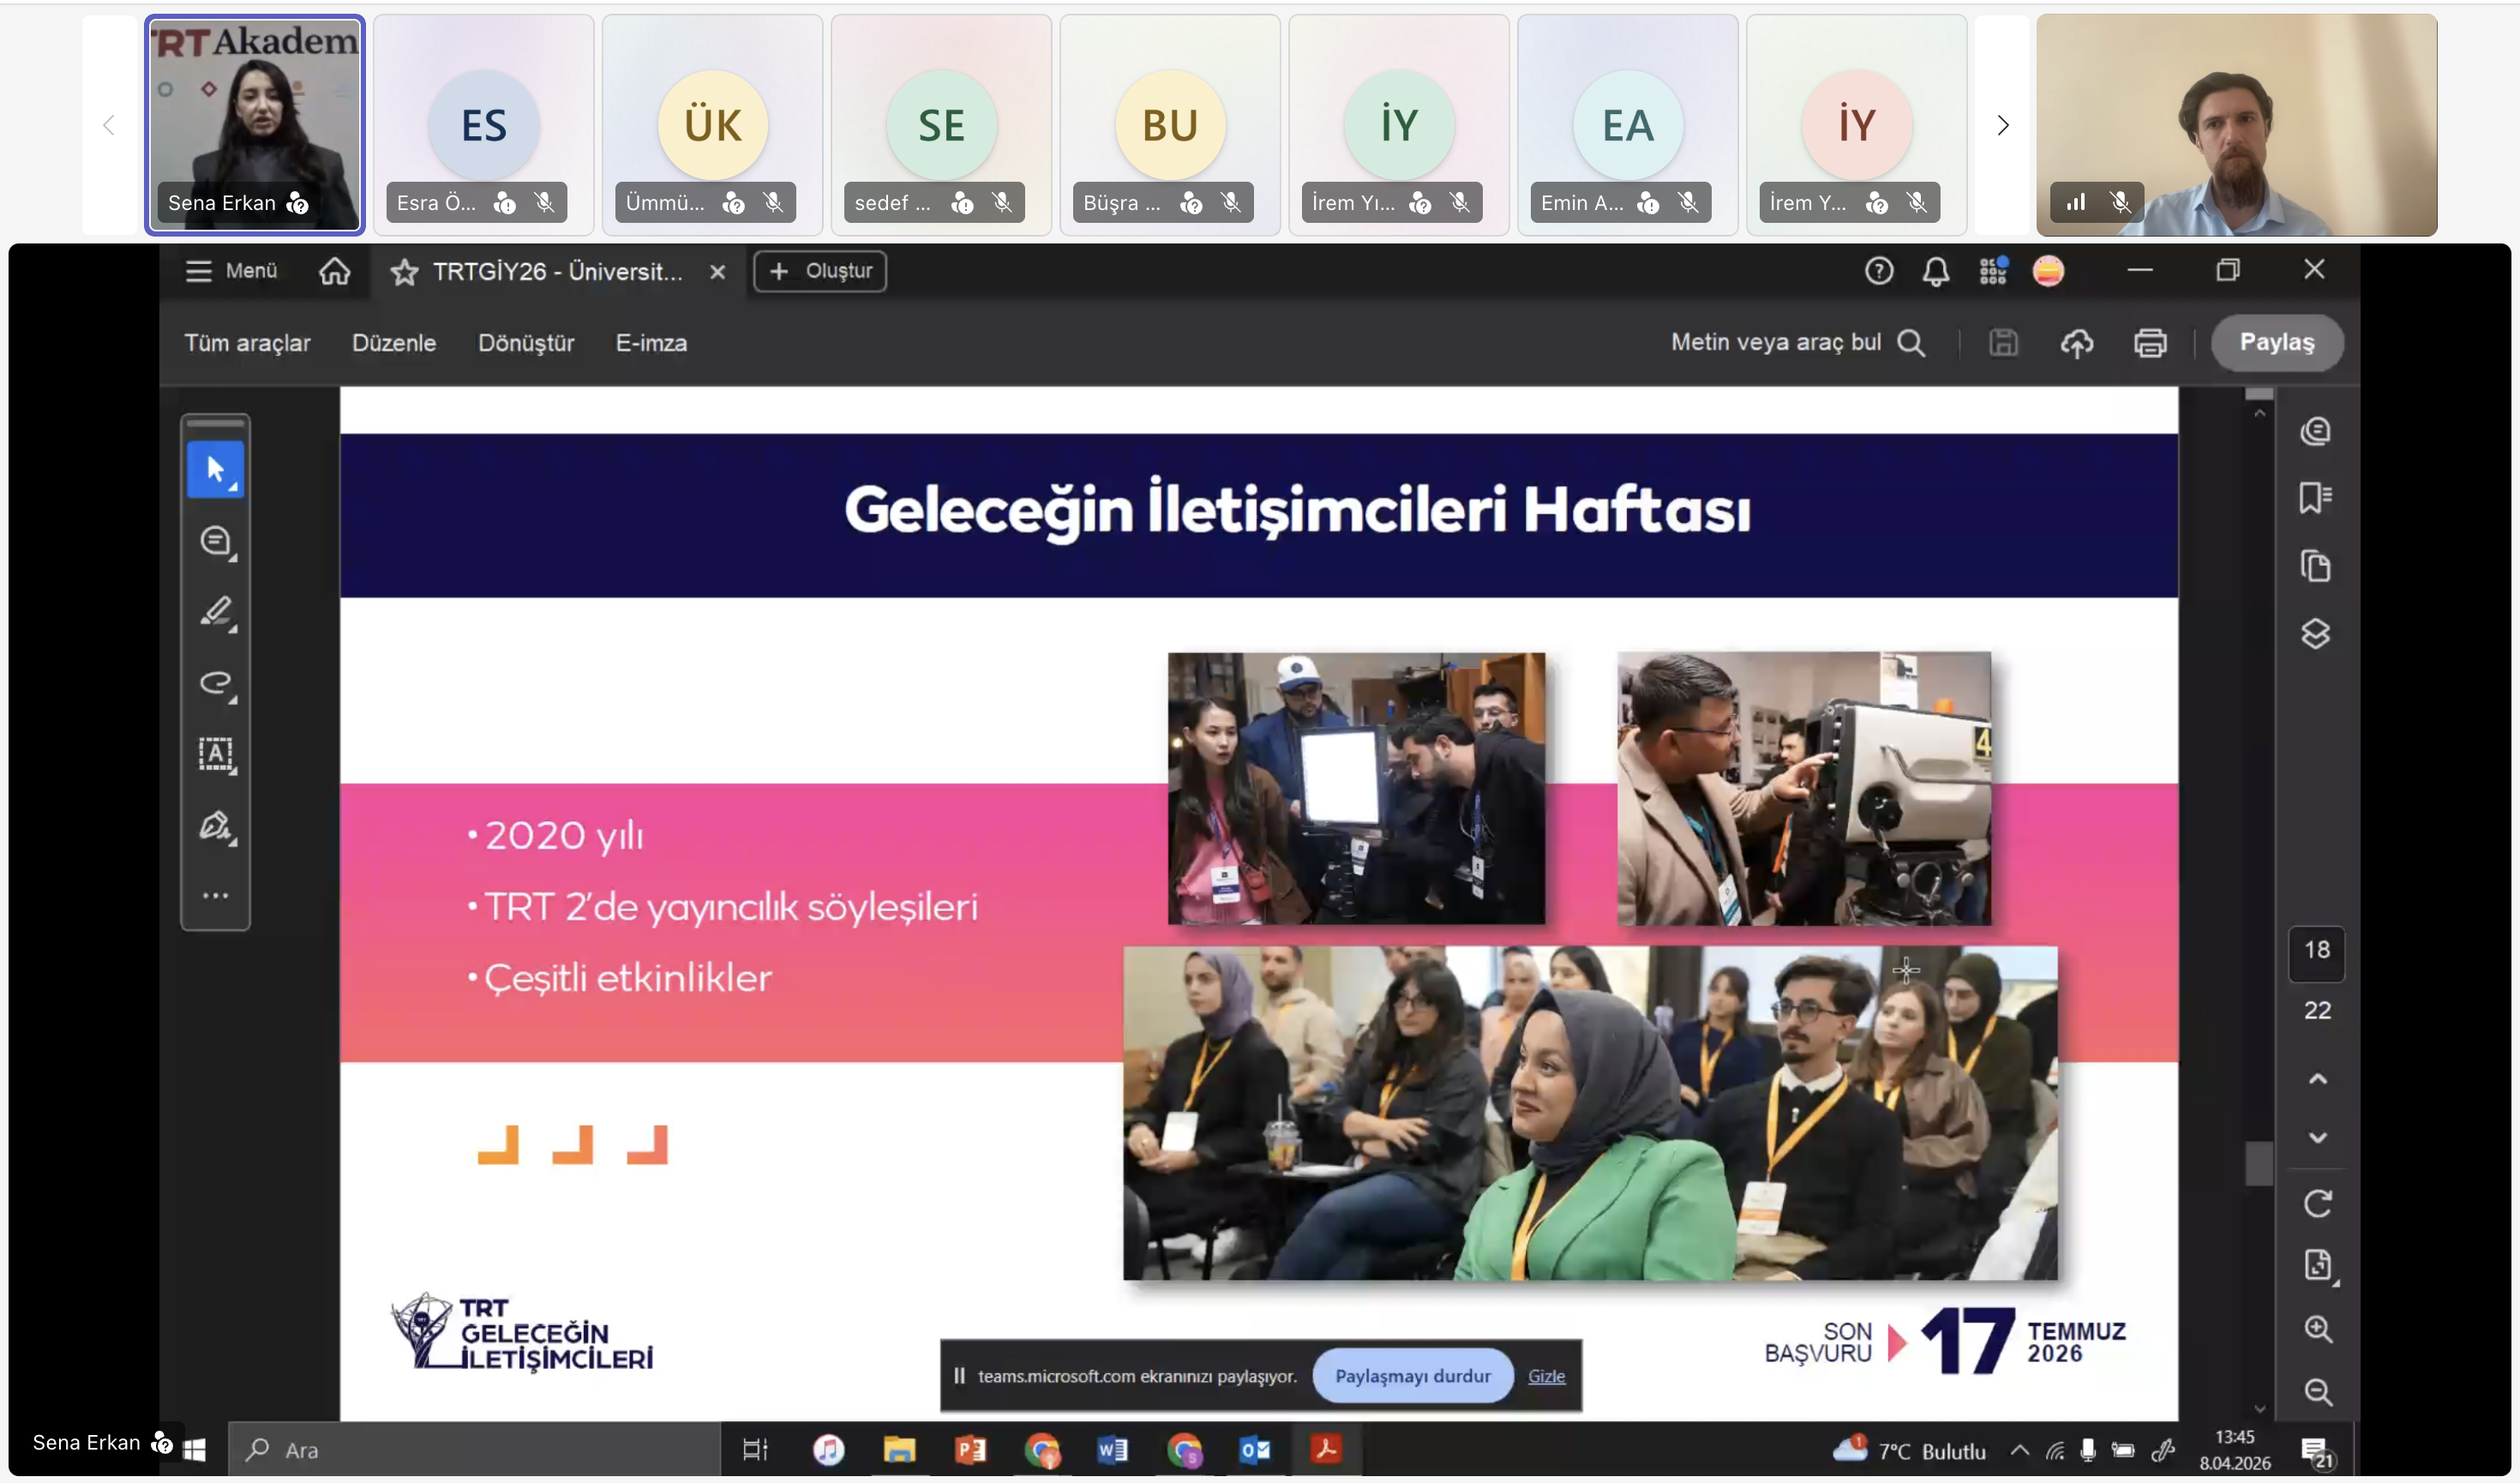Expand more tools ellipsis in left toolbar

[x=215, y=896]
